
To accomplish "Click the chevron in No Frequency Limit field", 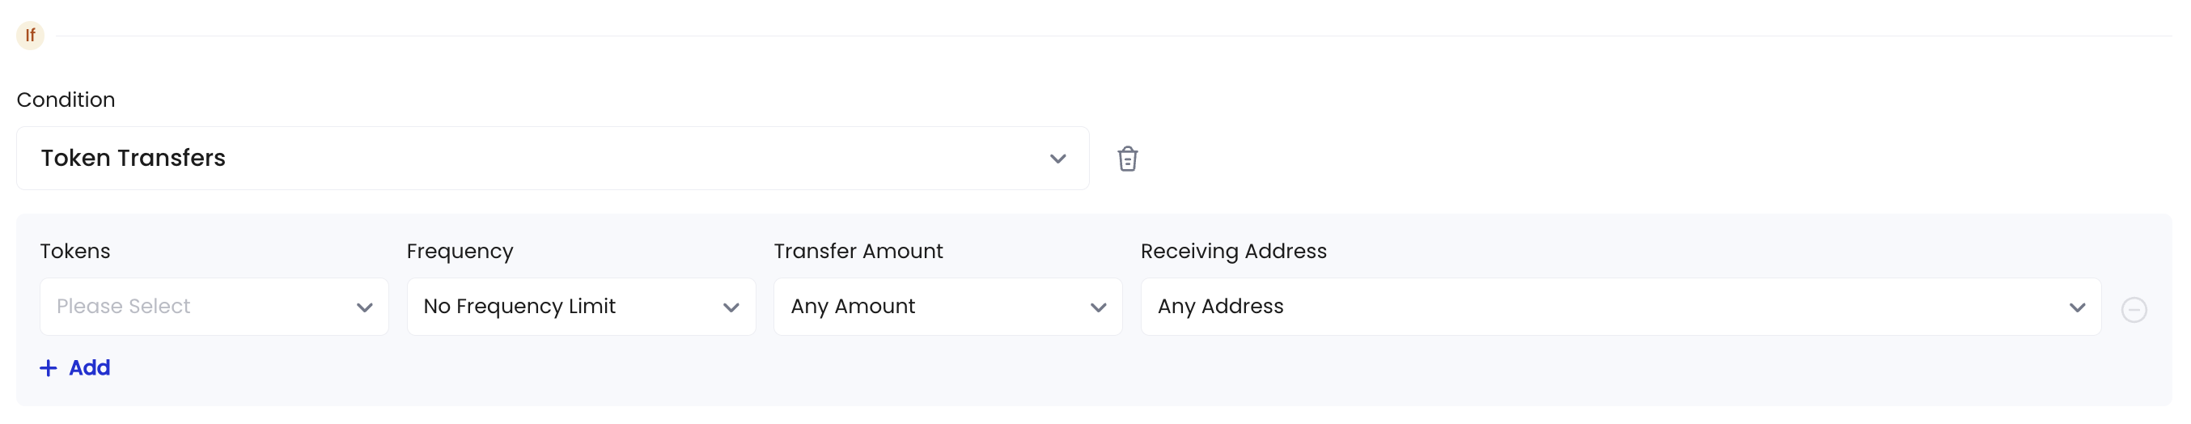I will pyautogui.click(x=731, y=307).
